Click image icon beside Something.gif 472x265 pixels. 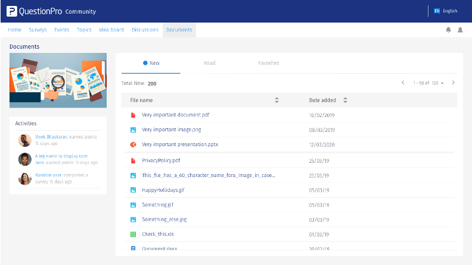[x=133, y=204]
